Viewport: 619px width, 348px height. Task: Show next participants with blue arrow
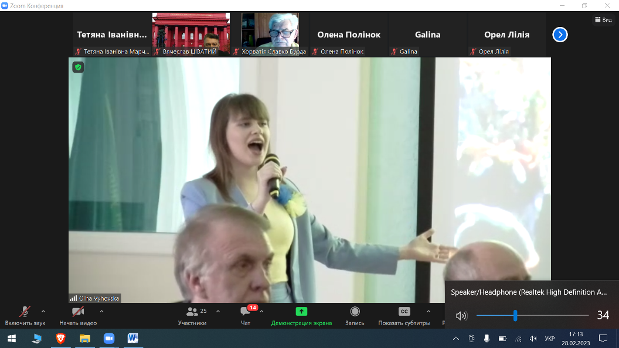coord(560,35)
